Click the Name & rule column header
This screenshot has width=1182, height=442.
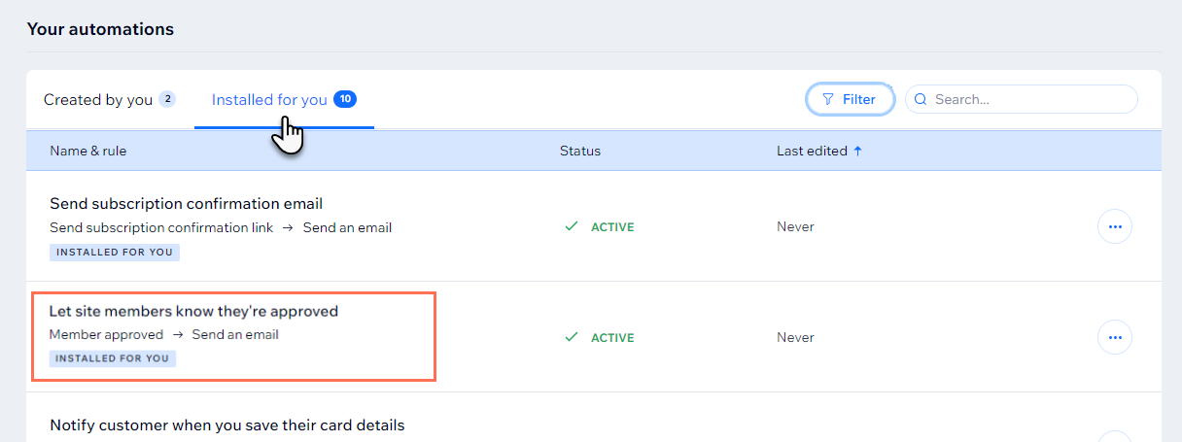click(88, 151)
